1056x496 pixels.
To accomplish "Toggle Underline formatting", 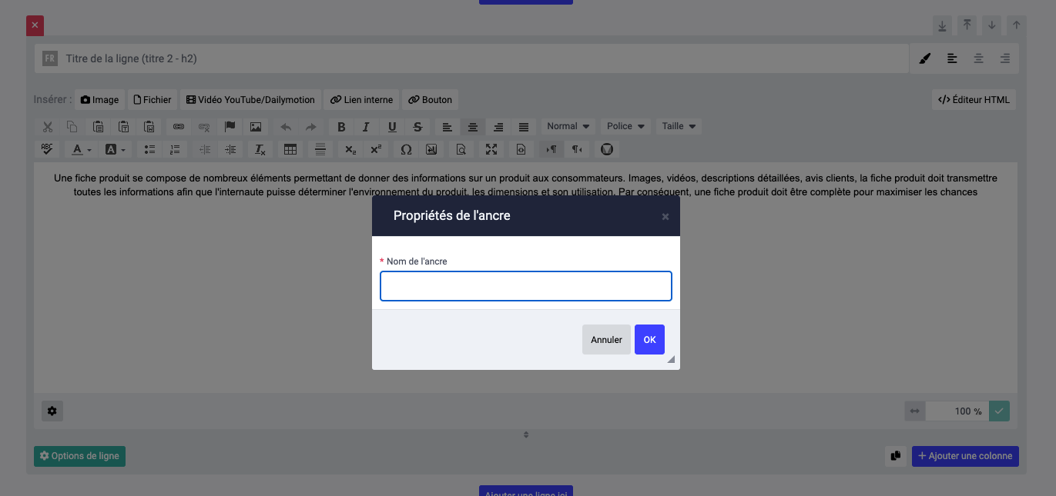I will tap(392, 127).
